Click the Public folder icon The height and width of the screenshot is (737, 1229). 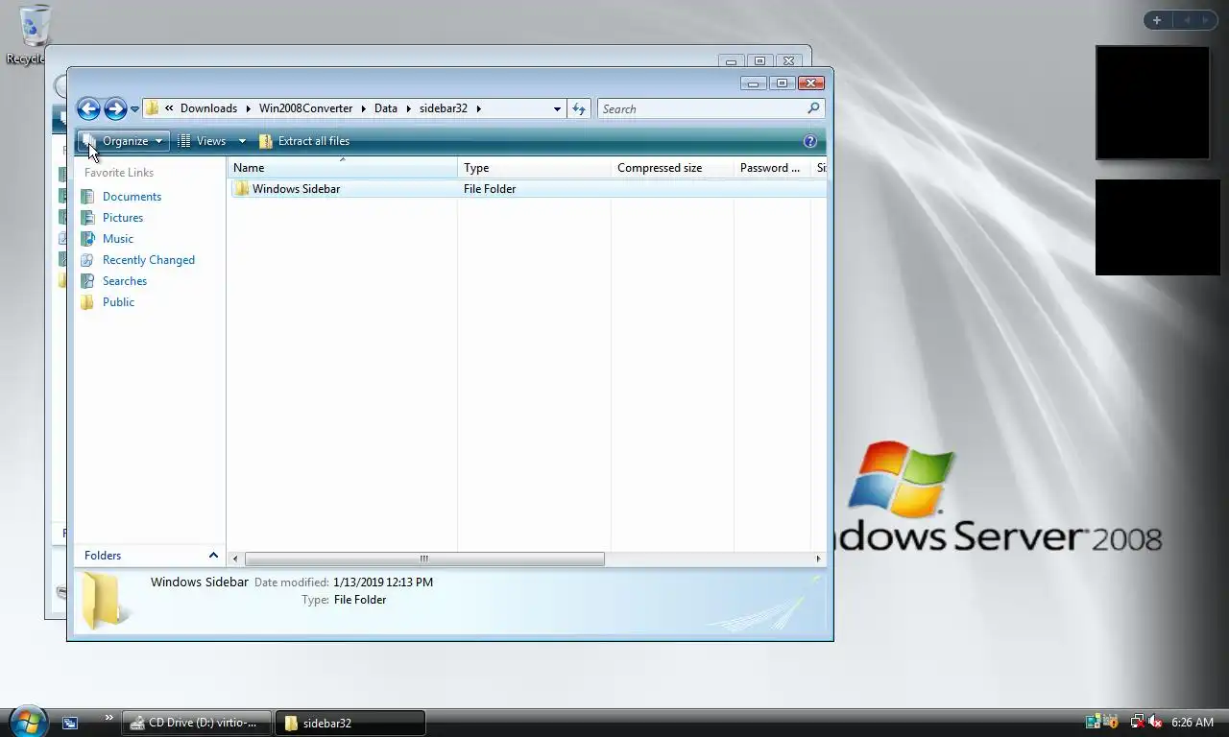tap(87, 302)
